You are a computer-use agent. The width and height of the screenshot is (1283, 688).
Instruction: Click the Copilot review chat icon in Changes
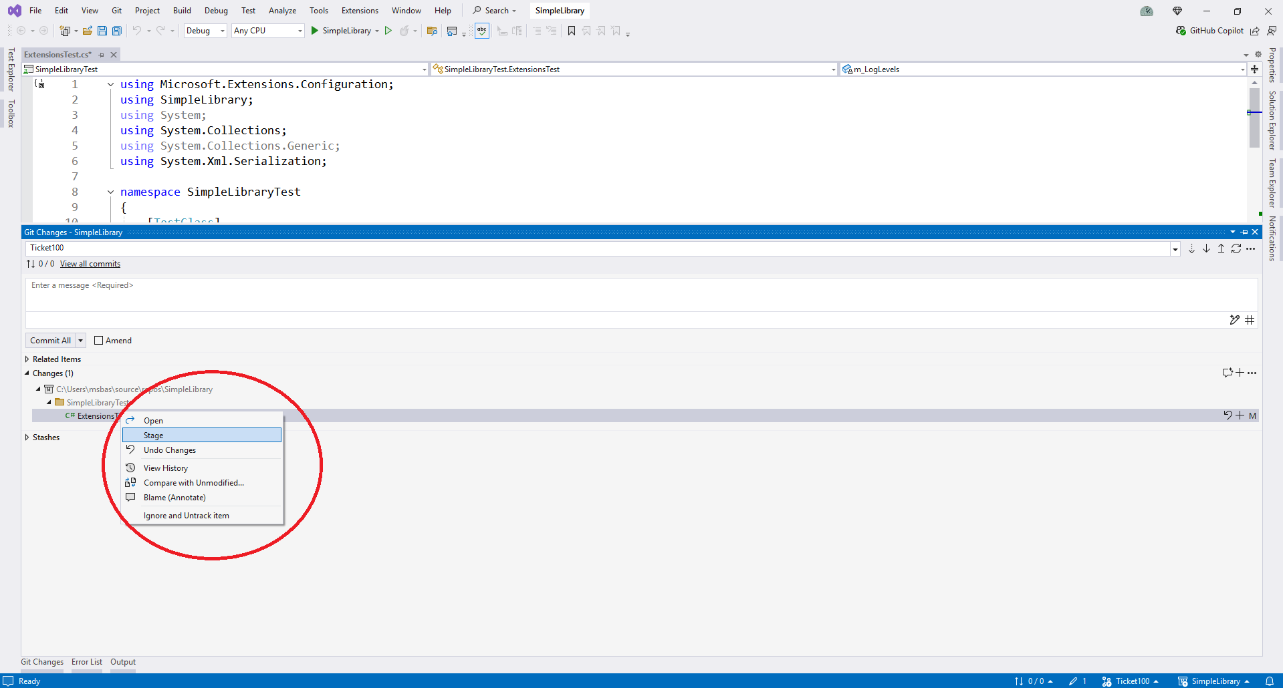[x=1227, y=373]
